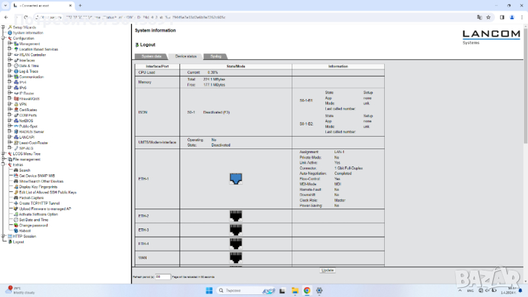Open Chrome from the Windows taskbar
The image size is (528, 297).
point(307,290)
